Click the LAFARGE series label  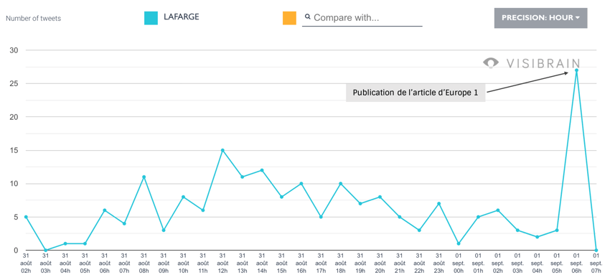pyautogui.click(x=182, y=17)
